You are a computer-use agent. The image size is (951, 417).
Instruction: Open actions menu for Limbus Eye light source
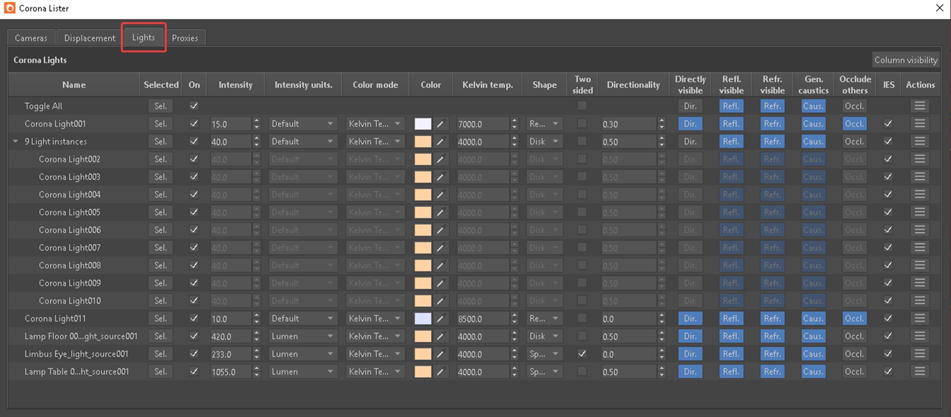[x=919, y=354]
